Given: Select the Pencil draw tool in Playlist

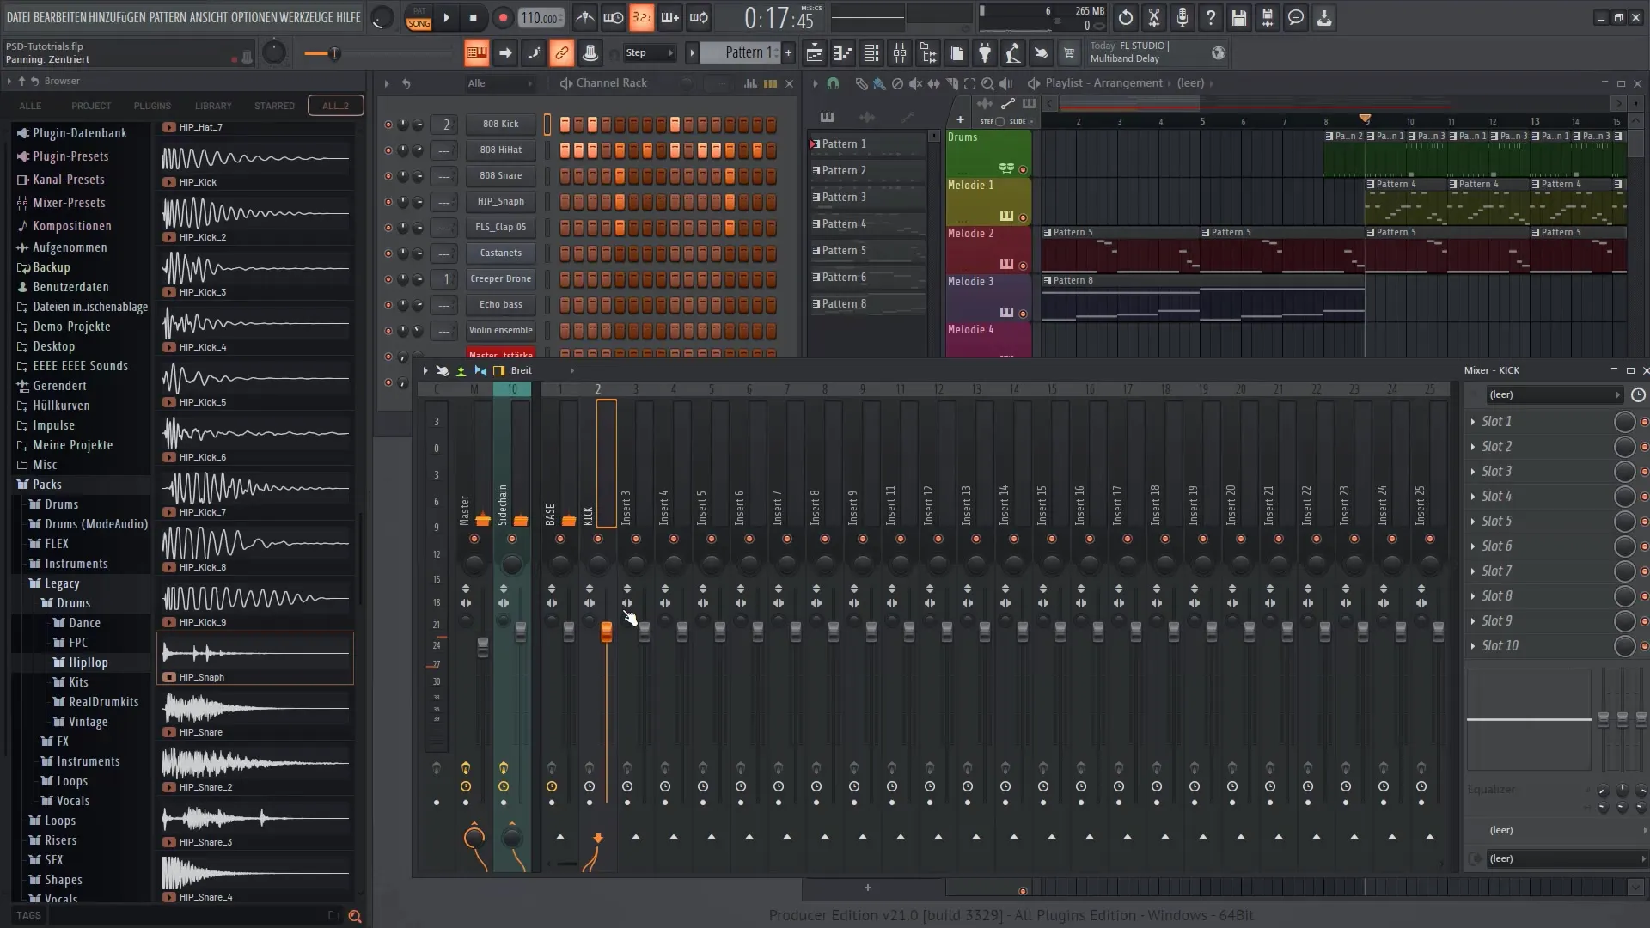Looking at the screenshot, I should pos(861,83).
